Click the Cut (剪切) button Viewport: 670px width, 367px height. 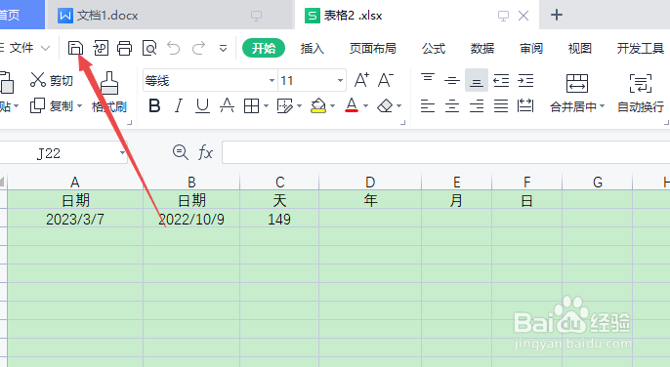point(52,80)
